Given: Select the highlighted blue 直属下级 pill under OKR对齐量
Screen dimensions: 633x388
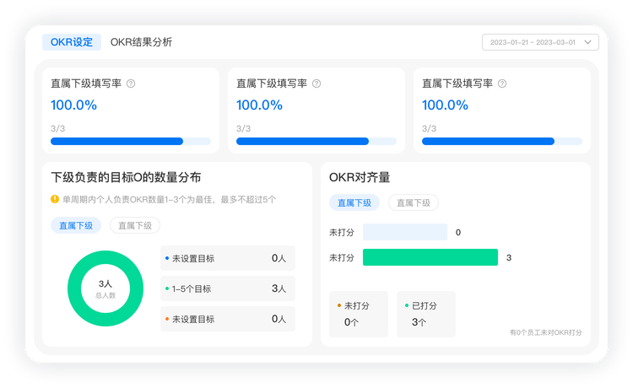Looking at the screenshot, I should 354,202.
